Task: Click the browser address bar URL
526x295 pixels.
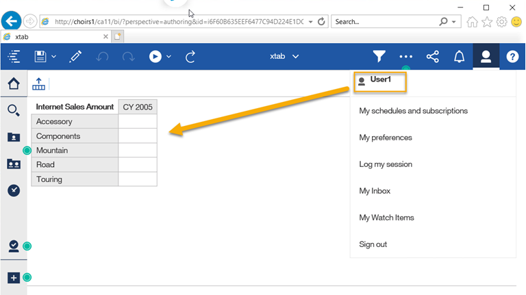Action: tap(179, 22)
